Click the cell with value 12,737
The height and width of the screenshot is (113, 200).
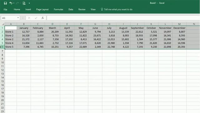coord(24,32)
